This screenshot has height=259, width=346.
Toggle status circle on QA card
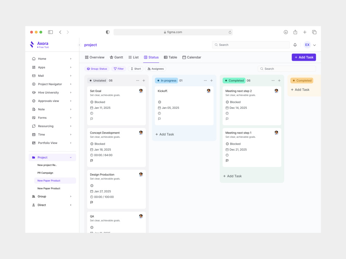92,228
